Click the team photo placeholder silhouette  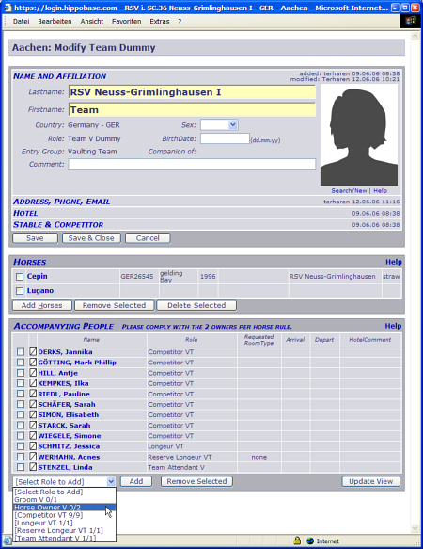pyautogui.click(x=359, y=136)
